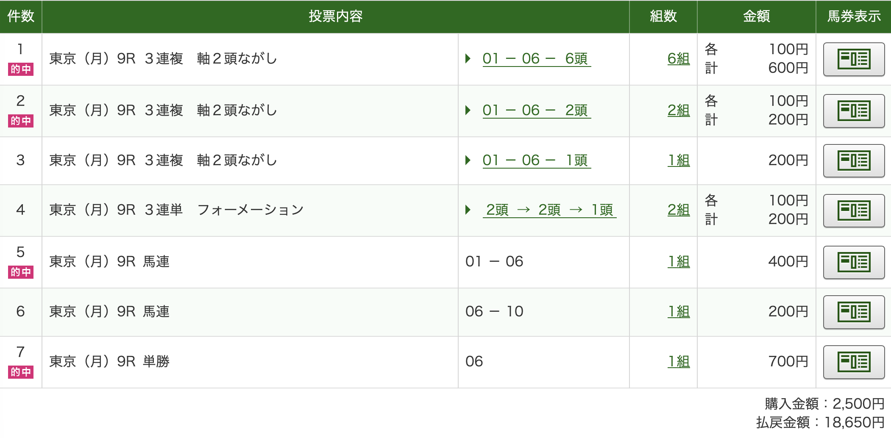Show betting ticket for row 2
The image size is (891, 438).
point(853,111)
